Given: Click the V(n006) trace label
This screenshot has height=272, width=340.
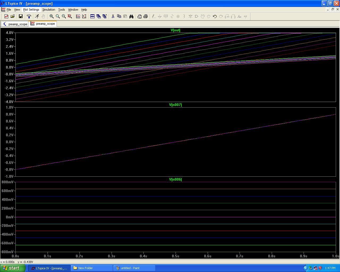Looking at the screenshot, I should pos(175,180).
